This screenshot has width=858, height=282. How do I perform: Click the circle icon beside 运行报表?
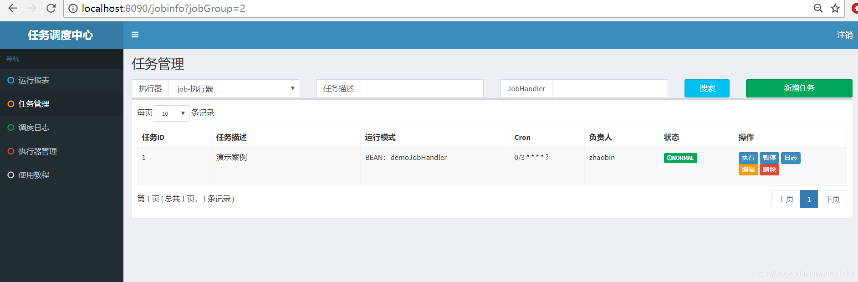11,80
